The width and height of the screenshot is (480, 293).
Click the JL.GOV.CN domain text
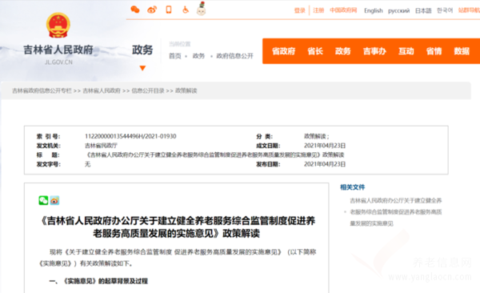pos(58,62)
